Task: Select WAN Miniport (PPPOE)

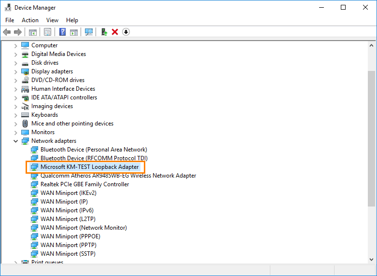Action: (70, 236)
